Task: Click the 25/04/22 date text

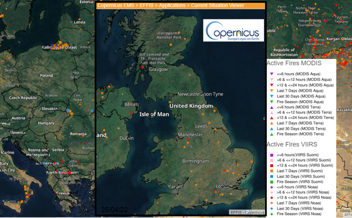Action: pyautogui.click(x=114, y=210)
